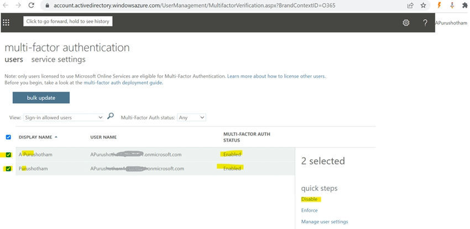Screen dimensions: 470x229
Task: Click the share icon in address bar
Action: pyautogui.click(x=410, y=6)
